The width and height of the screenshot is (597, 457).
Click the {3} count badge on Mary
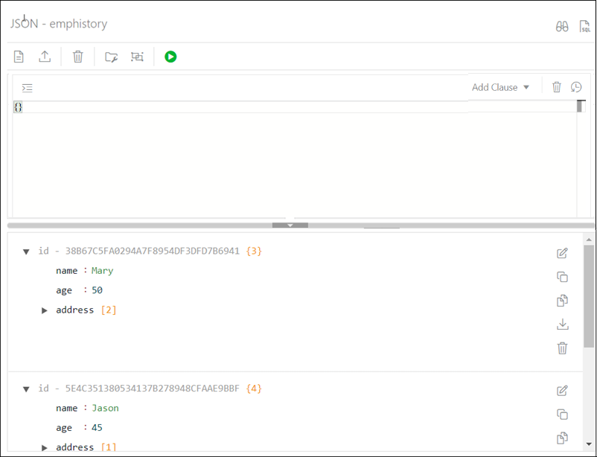click(x=254, y=252)
